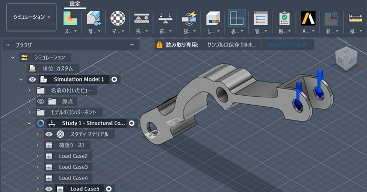Activate radio button for Load Case5
Image resolution: width=367 pixels, height=192 pixels.
click(x=109, y=189)
